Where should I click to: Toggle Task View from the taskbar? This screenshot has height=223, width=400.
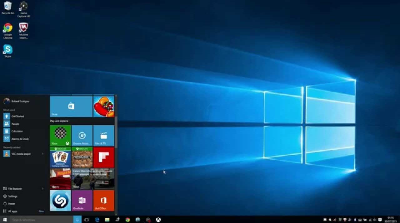pos(87,220)
